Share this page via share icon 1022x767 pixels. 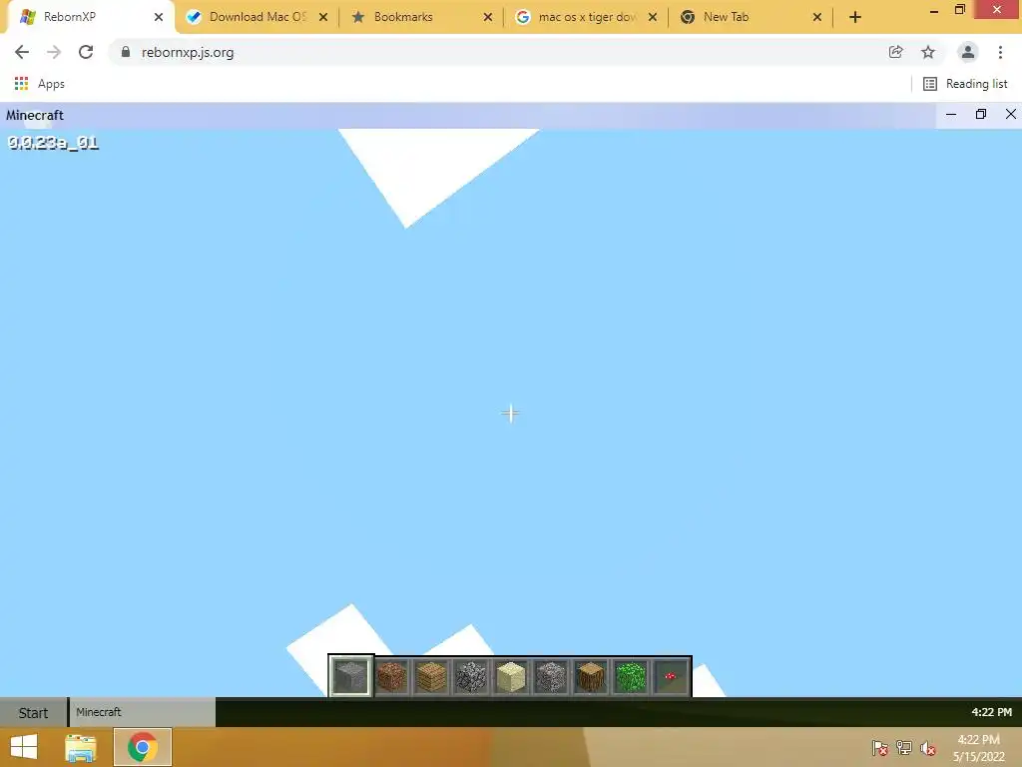click(x=896, y=52)
